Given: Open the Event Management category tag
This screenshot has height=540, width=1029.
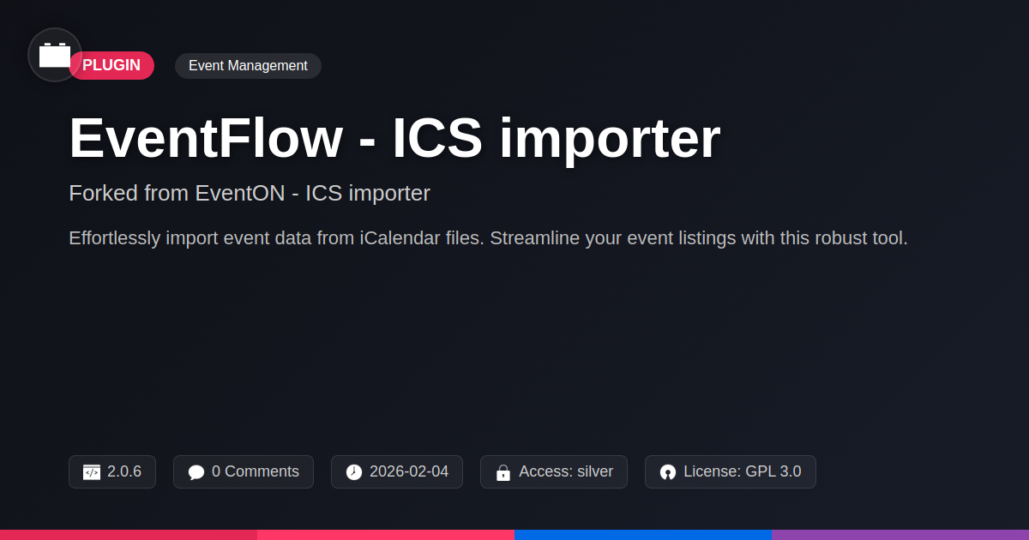Looking at the screenshot, I should click(x=248, y=66).
